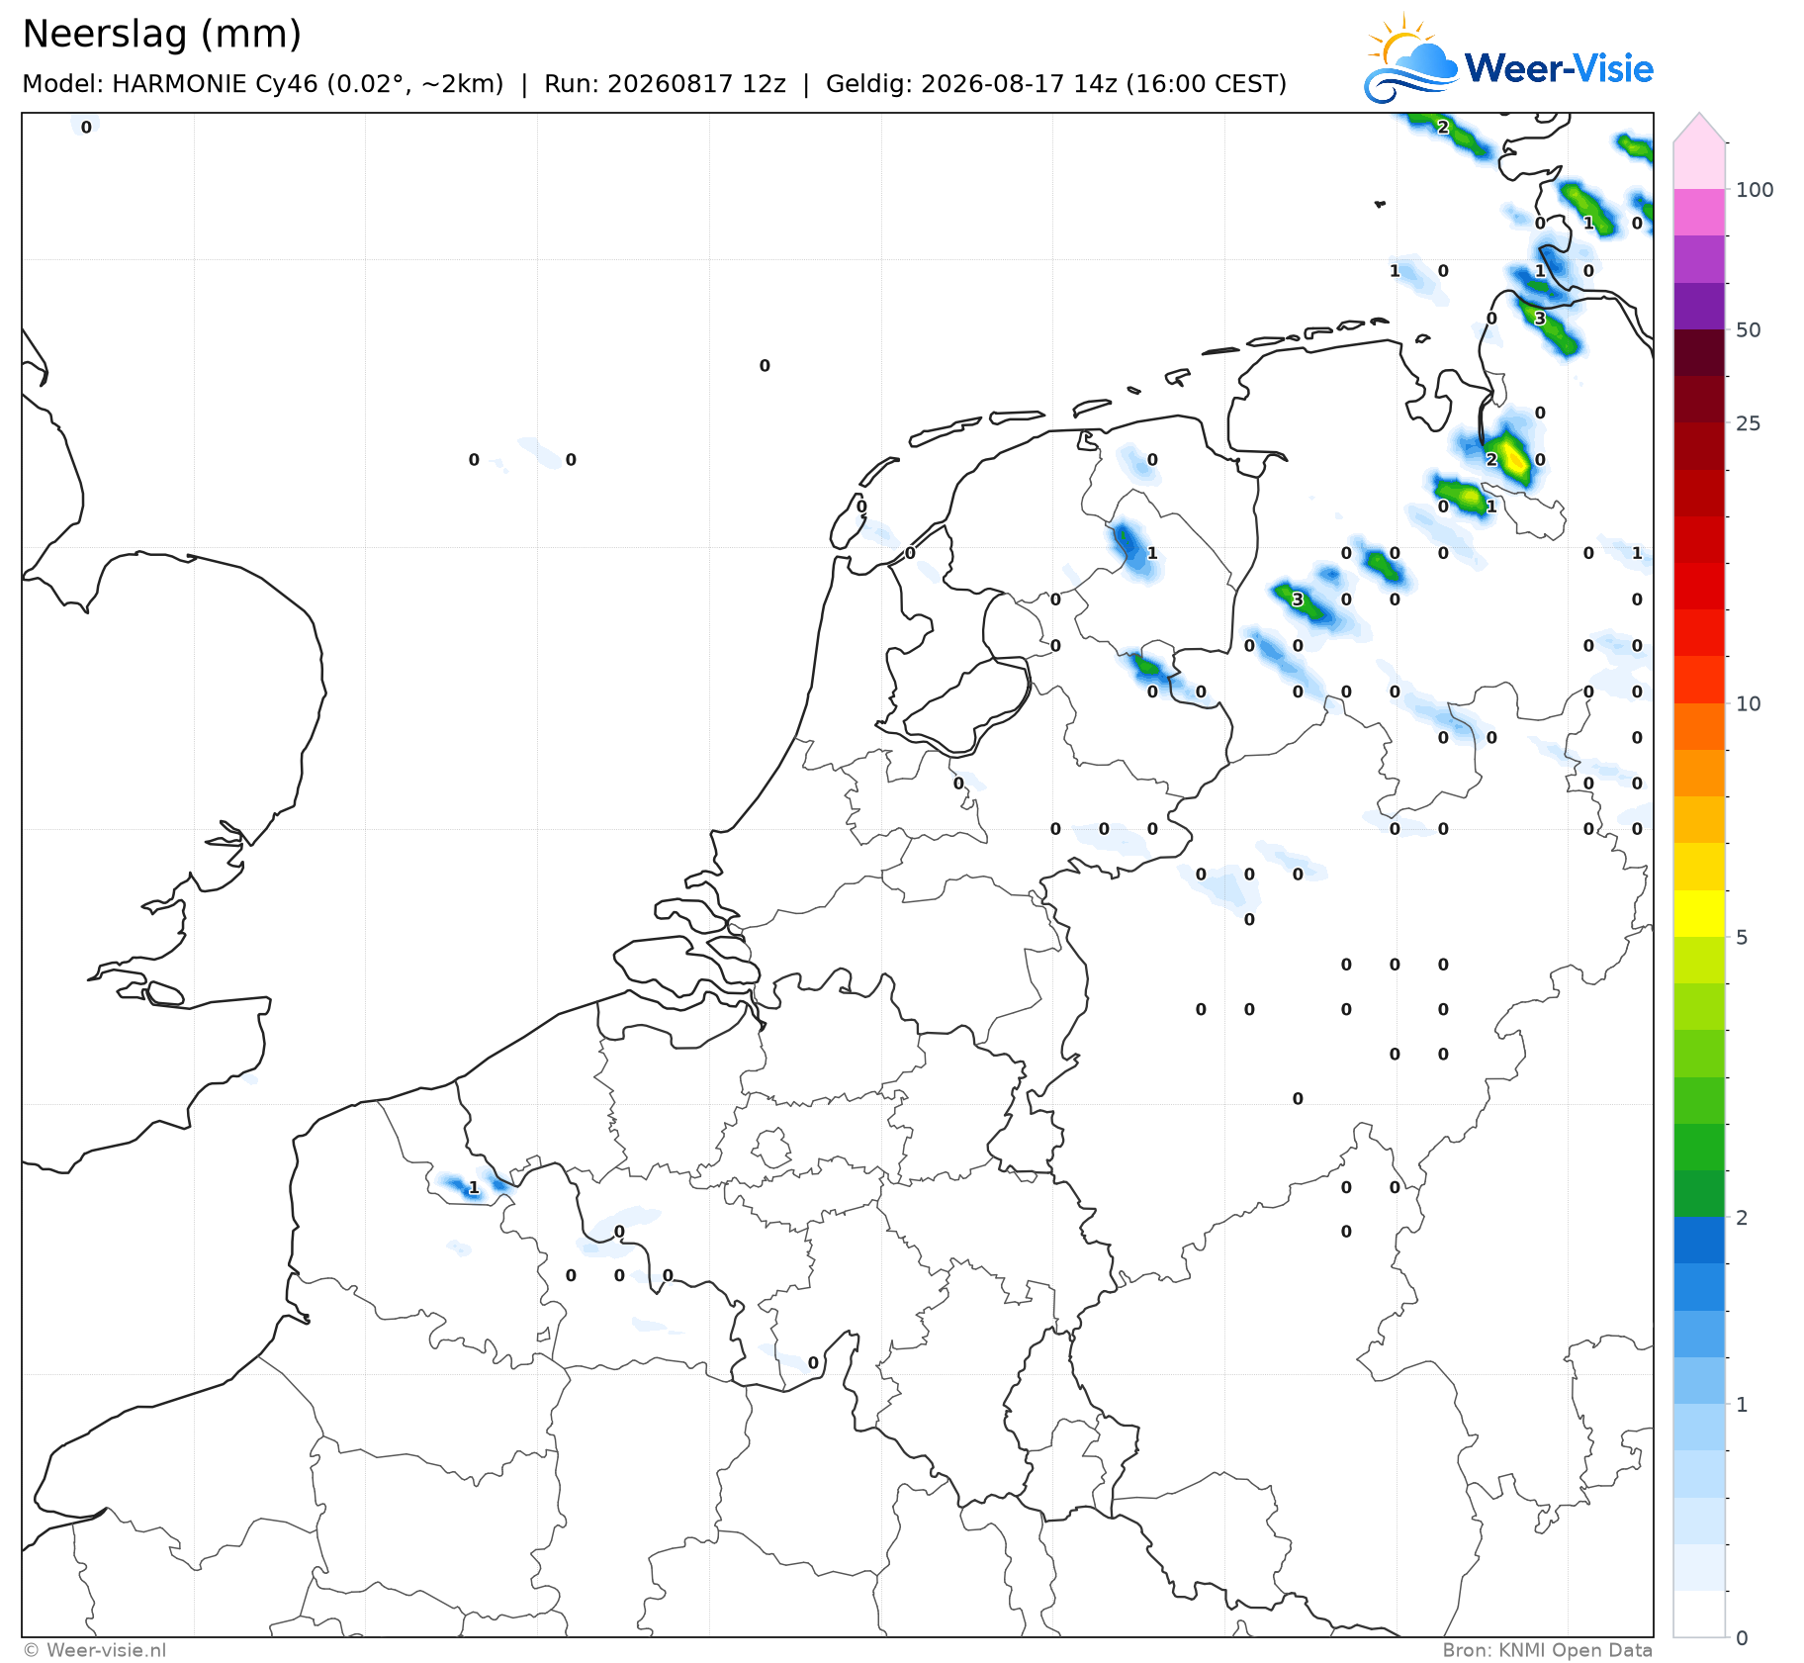Click the 0 value label over the North Sea

click(x=765, y=366)
